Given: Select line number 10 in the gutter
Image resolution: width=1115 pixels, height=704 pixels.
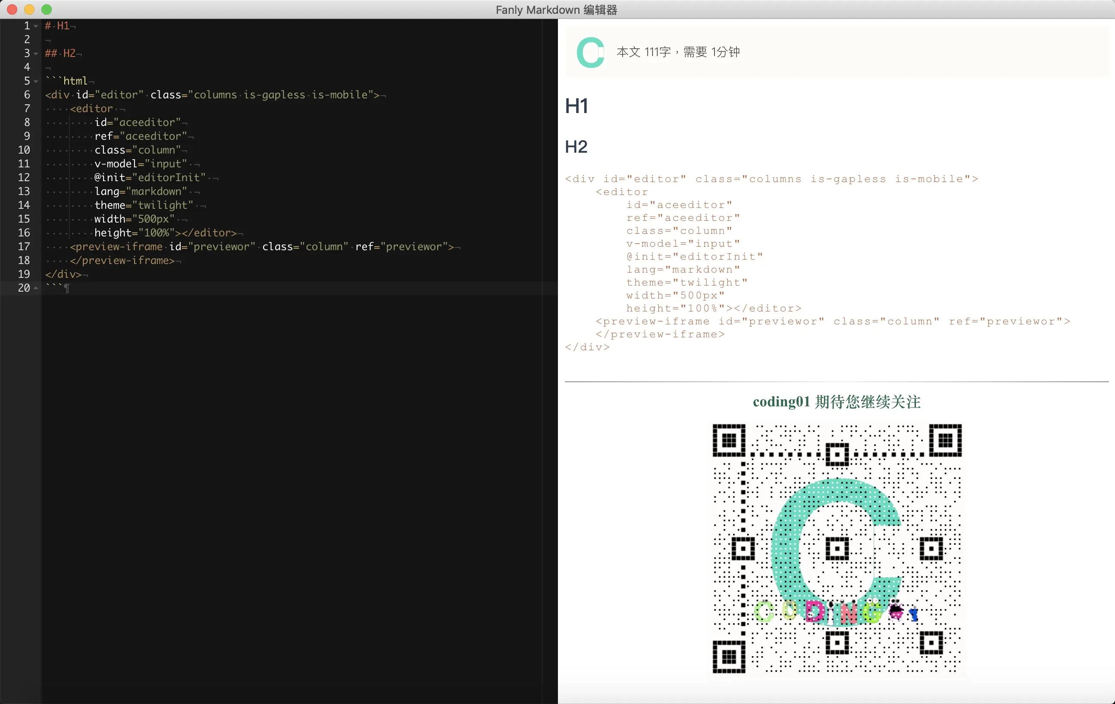Looking at the screenshot, I should pyautogui.click(x=24, y=150).
